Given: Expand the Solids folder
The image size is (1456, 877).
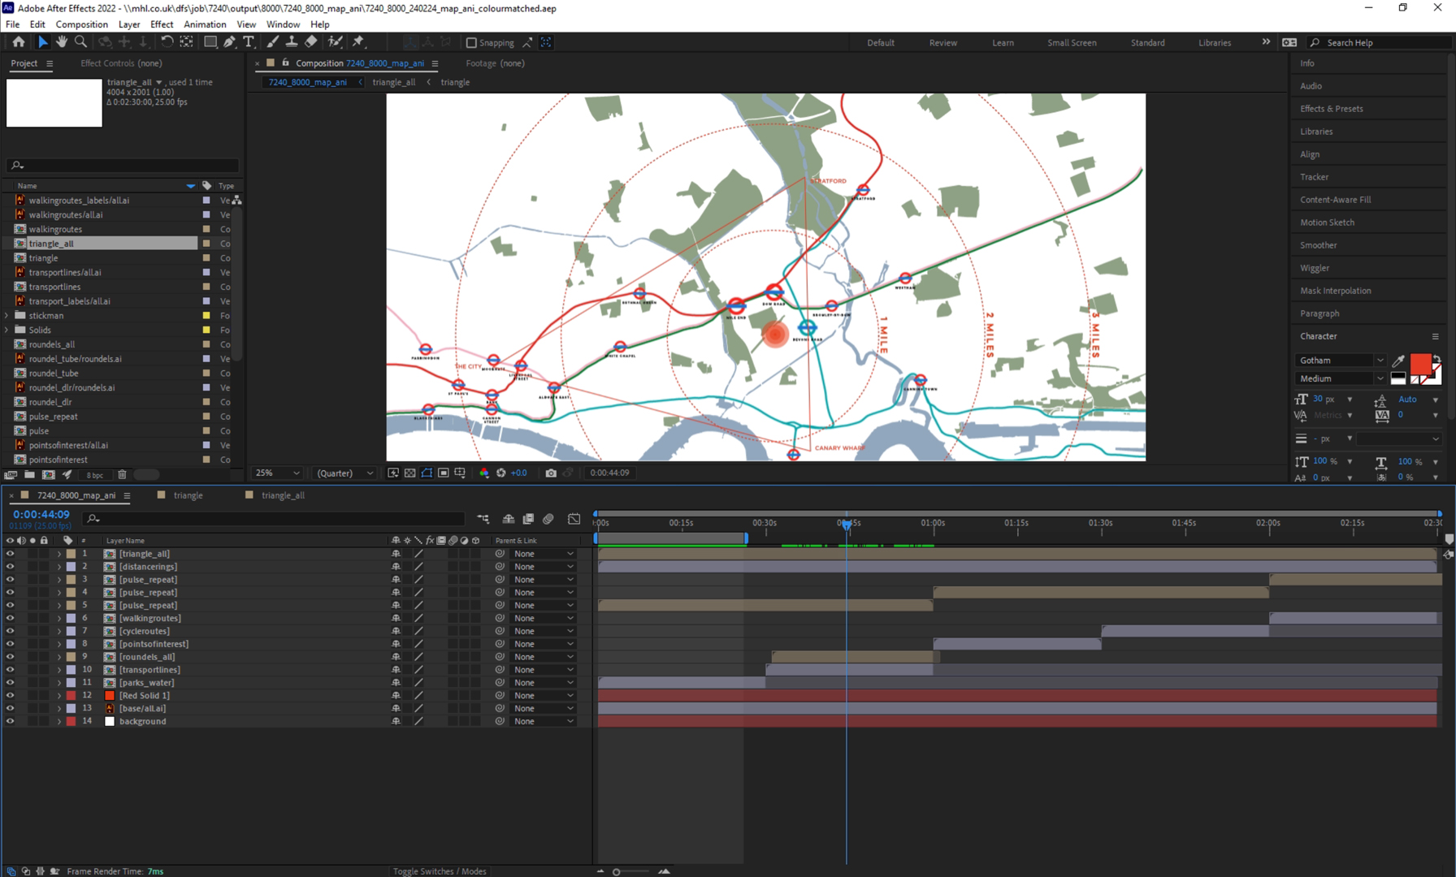Looking at the screenshot, I should [x=7, y=330].
